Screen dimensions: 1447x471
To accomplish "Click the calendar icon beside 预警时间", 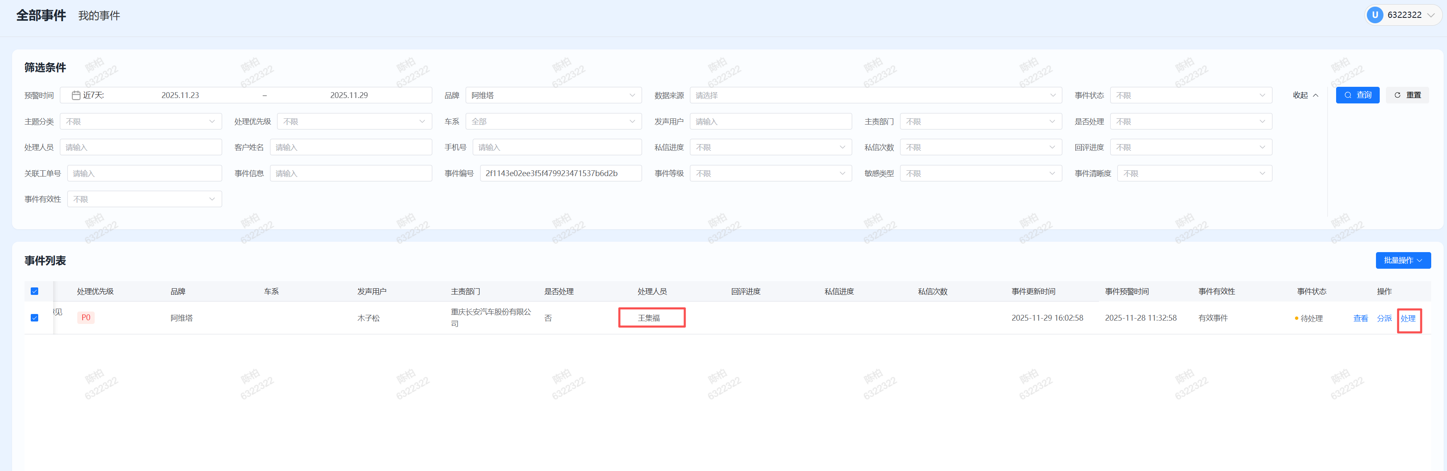I will [77, 95].
